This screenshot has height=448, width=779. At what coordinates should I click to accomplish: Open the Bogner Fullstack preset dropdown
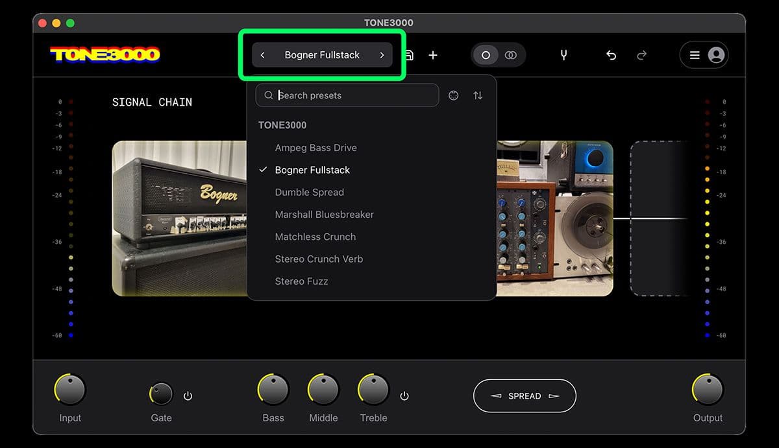click(x=322, y=55)
